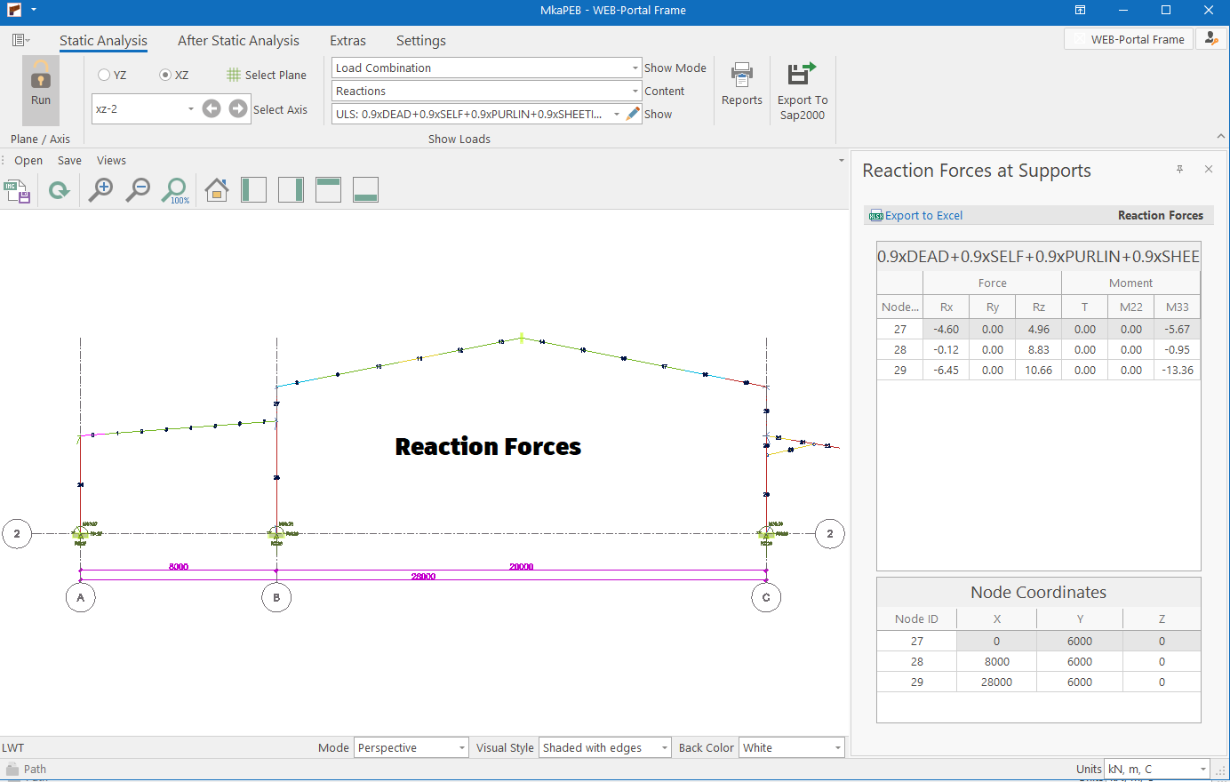Save the view as an image

17,190
